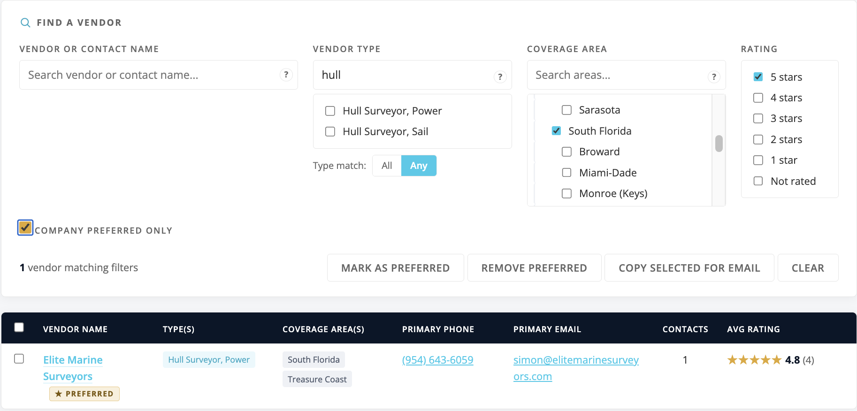Open help icon in vendor type field
The height and width of the screenshot is (411, 857).
(500, 76)
